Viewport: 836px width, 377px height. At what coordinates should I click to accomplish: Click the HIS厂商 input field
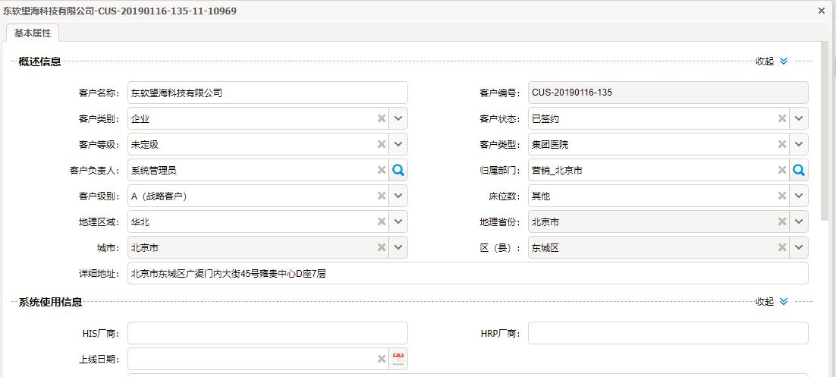point(268,333)
